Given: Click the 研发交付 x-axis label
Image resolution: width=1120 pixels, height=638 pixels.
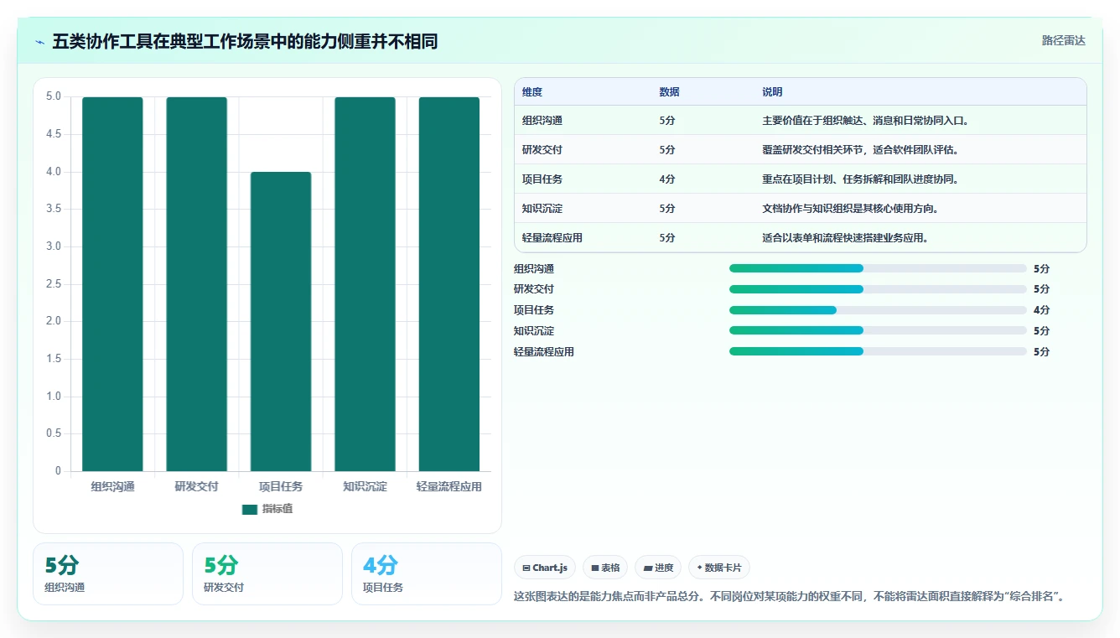Looking at the screenshot, I should coord(197,487).
